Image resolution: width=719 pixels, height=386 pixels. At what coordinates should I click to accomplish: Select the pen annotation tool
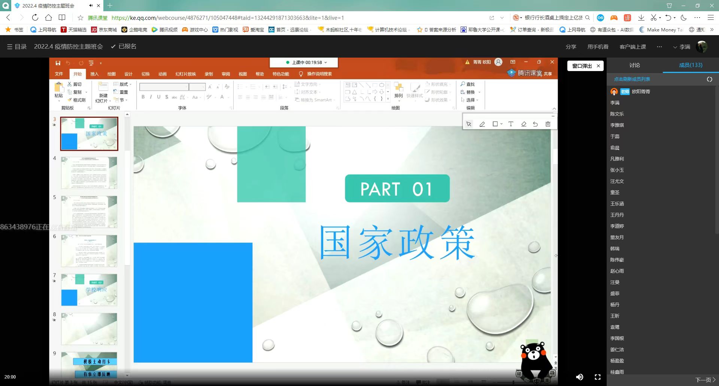[482, 124]
